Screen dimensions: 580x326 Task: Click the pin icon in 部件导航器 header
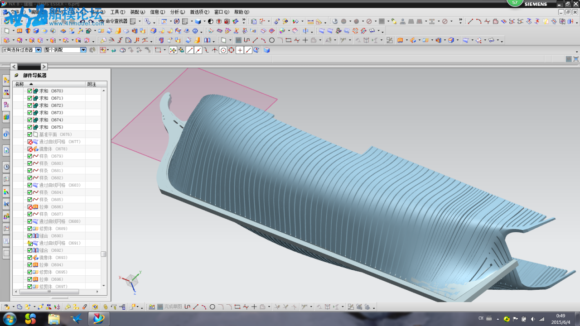pyautogui.click(x=16, y=75)
